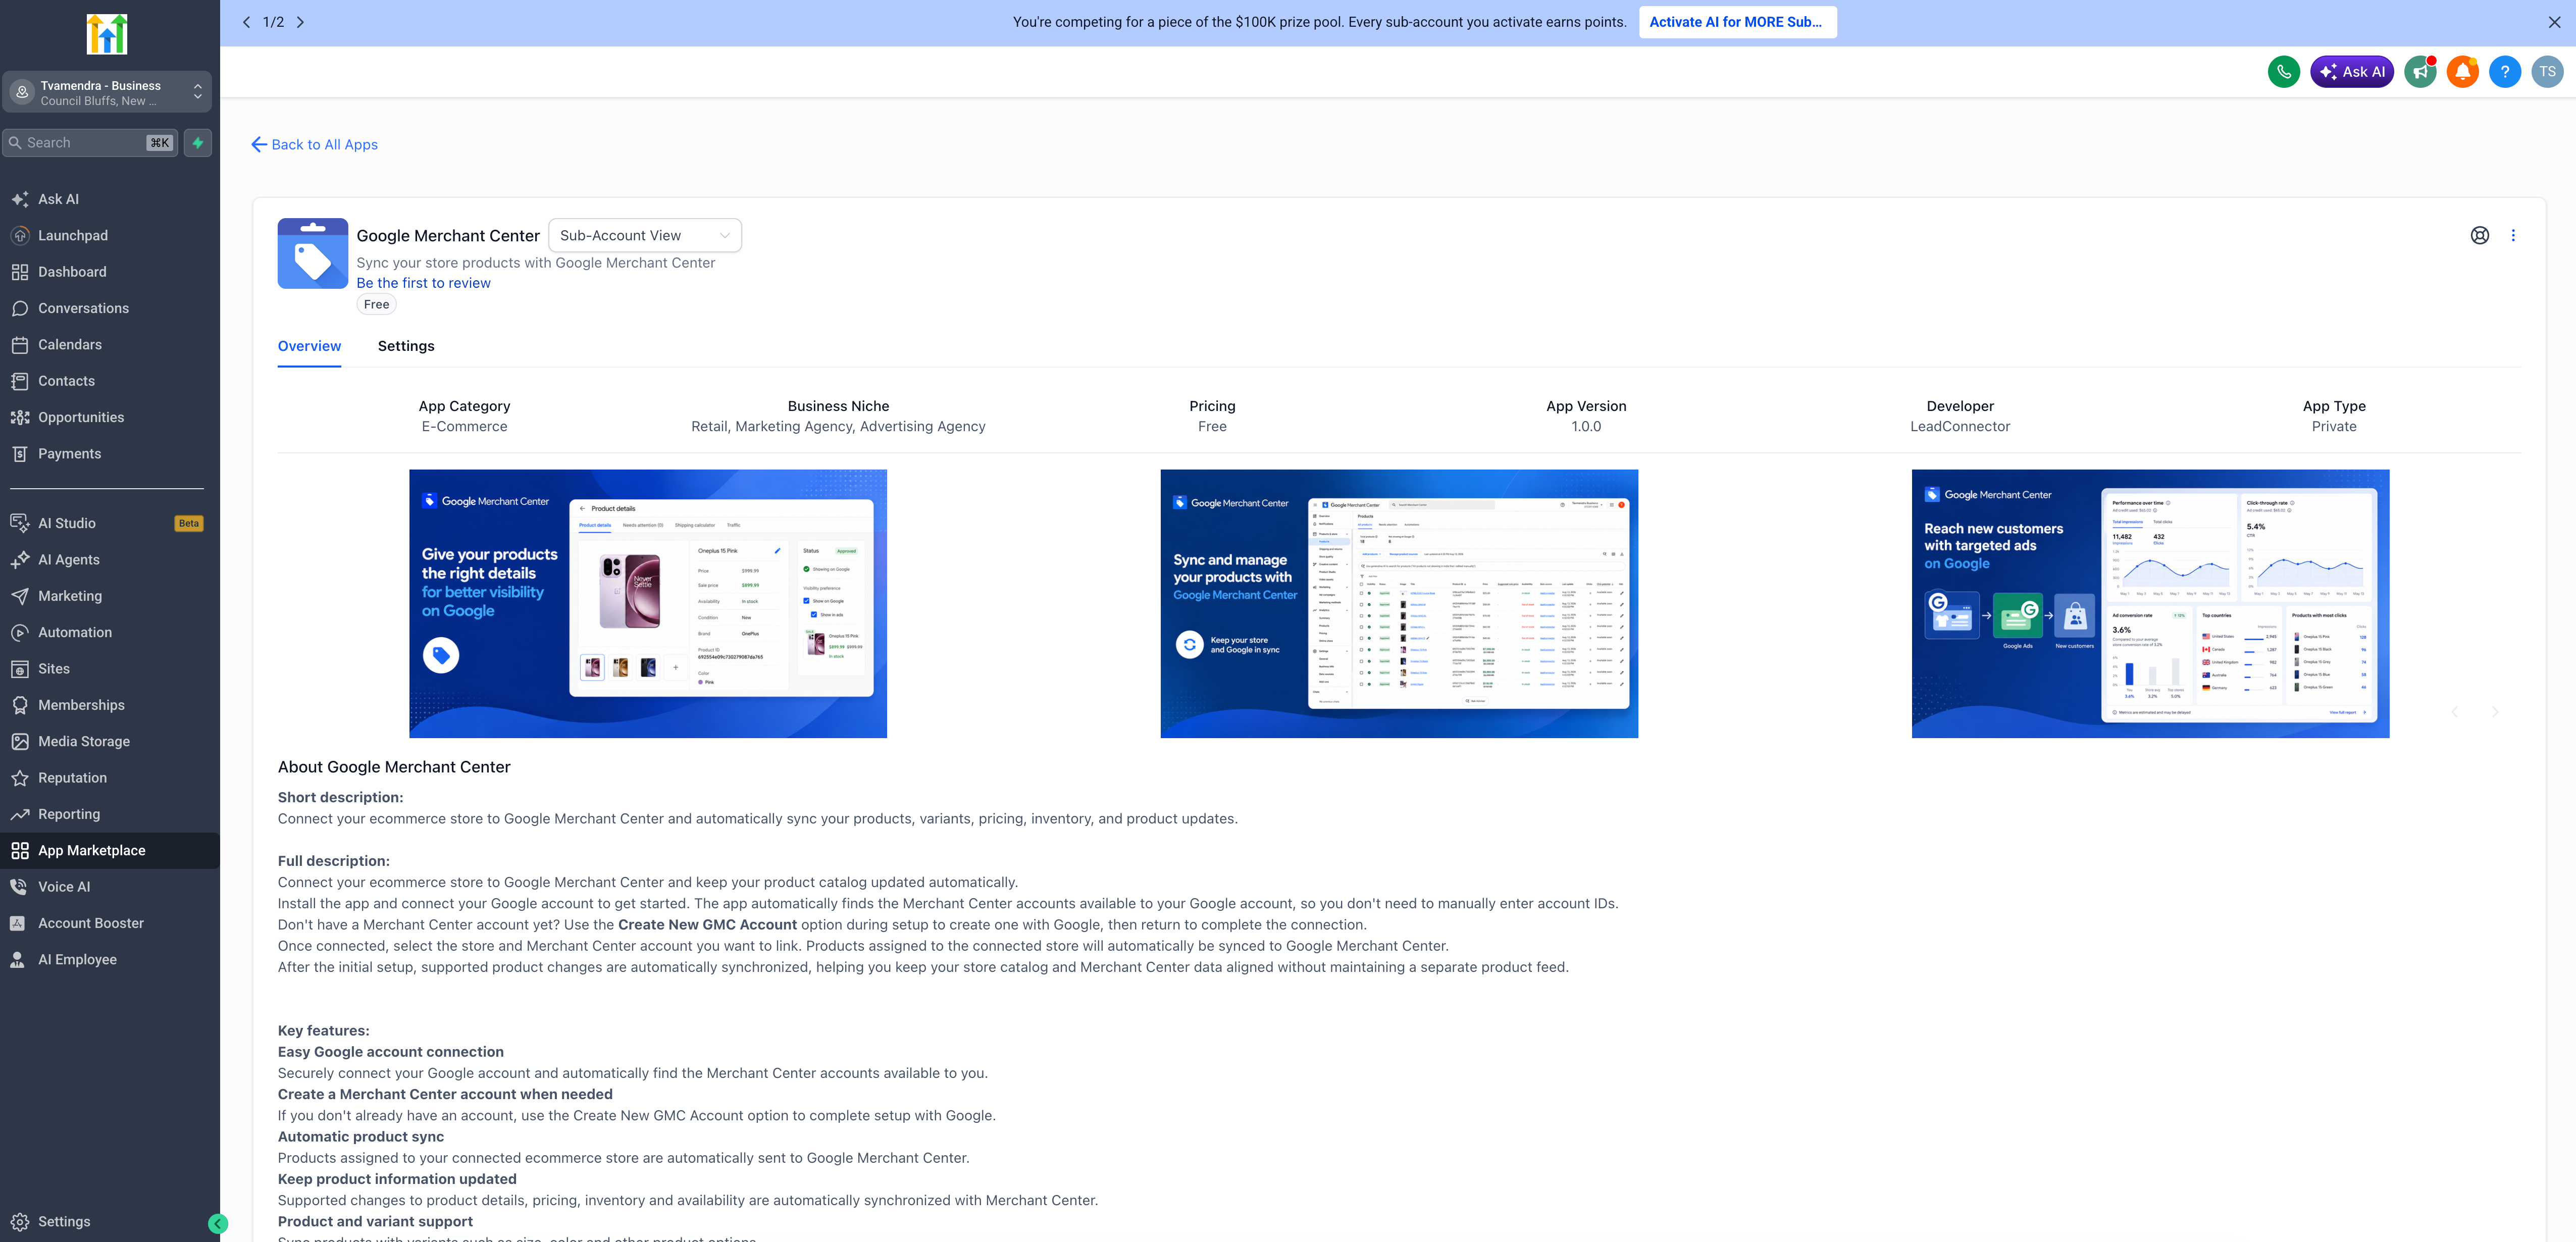Open the TS user avatar menu
This screenshot has width=2576, height=1242.
pyautogui.click(x=2547, y=72)
